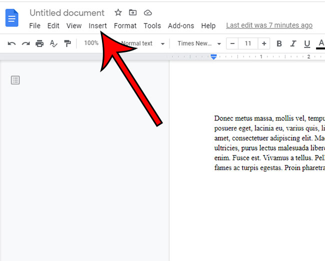
Task: Print the document with printer icon
Action: 39,43
